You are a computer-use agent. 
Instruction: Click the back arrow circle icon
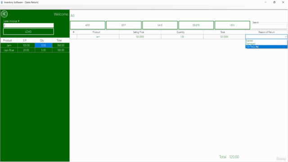pos(4,14)
